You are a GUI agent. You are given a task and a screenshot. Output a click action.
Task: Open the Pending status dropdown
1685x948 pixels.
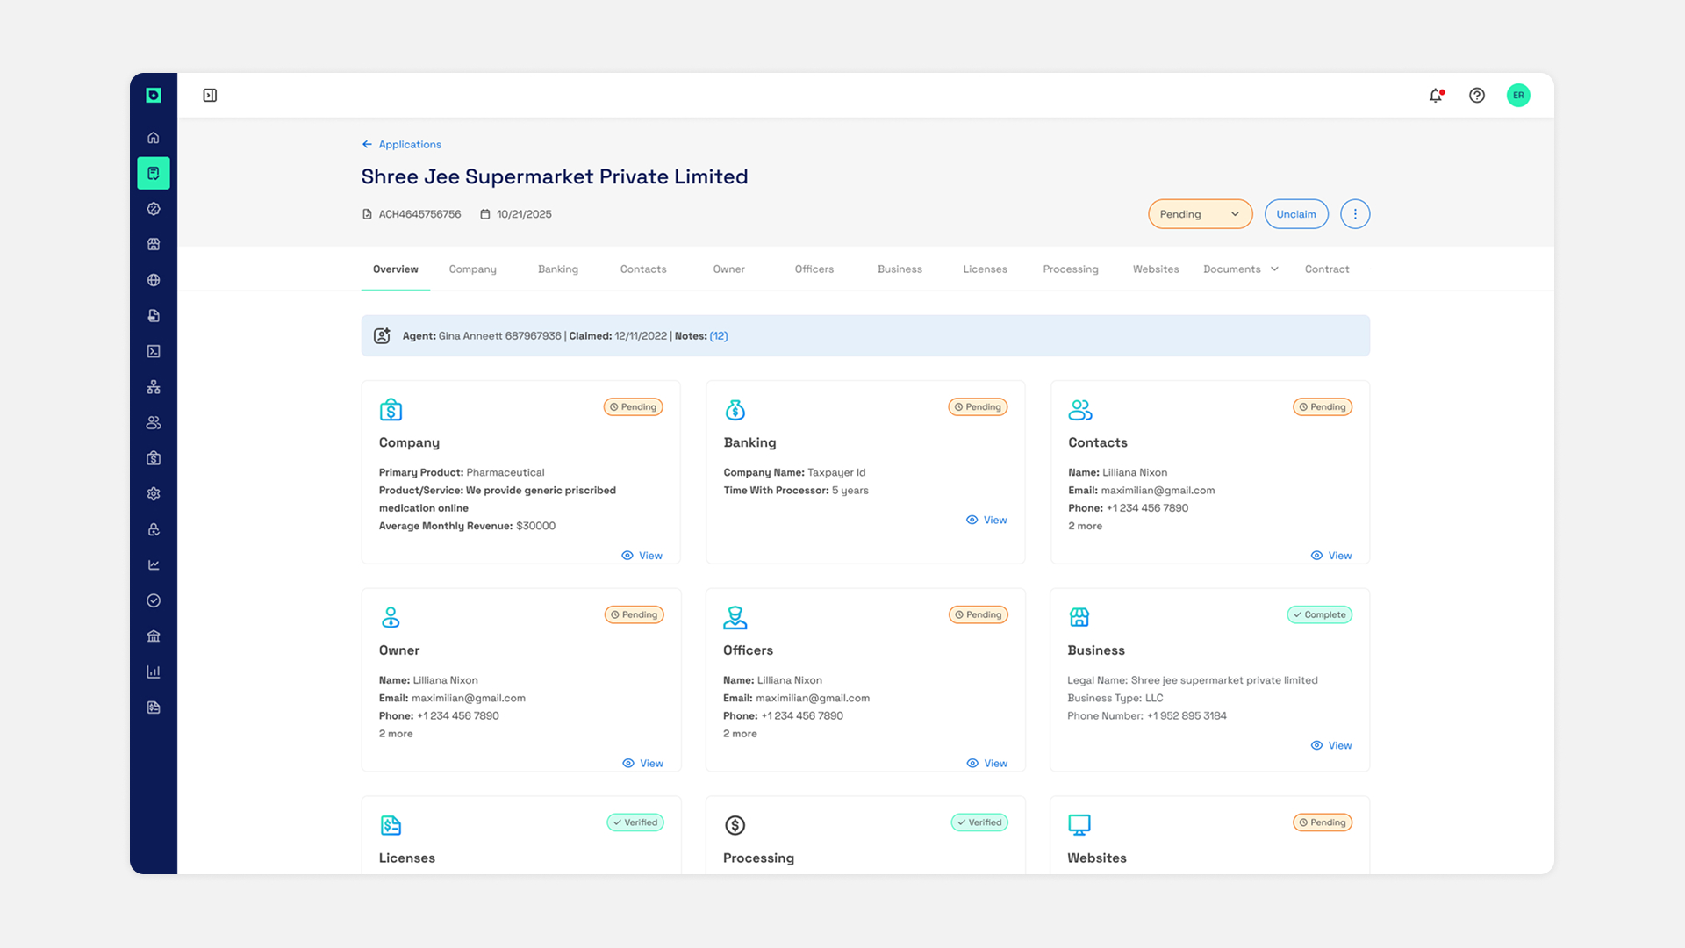1199,214
